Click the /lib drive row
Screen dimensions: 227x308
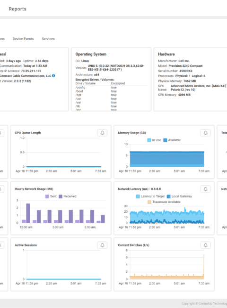click(x=111, y=106)
